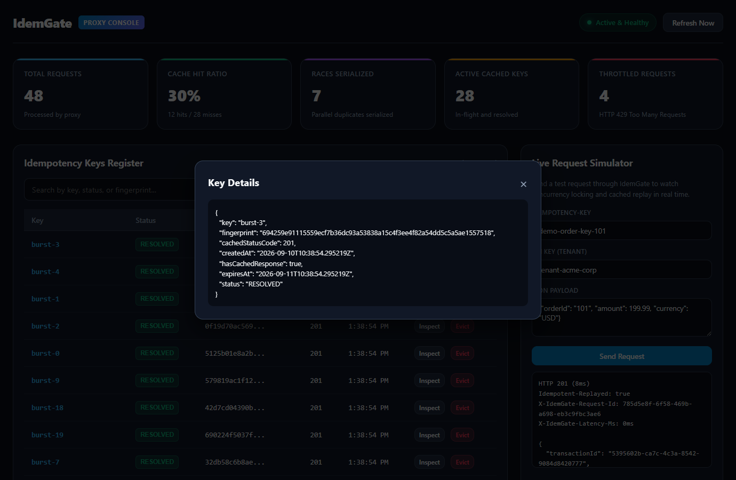
Task: Click the Races Serialized stat card
Action: pyautogui.click(x=368, y=94)
